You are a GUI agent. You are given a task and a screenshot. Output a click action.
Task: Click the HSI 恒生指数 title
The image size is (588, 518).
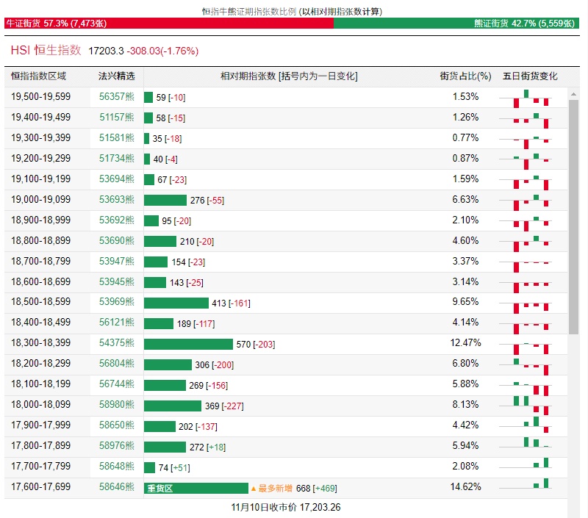[x=46, y=51]
